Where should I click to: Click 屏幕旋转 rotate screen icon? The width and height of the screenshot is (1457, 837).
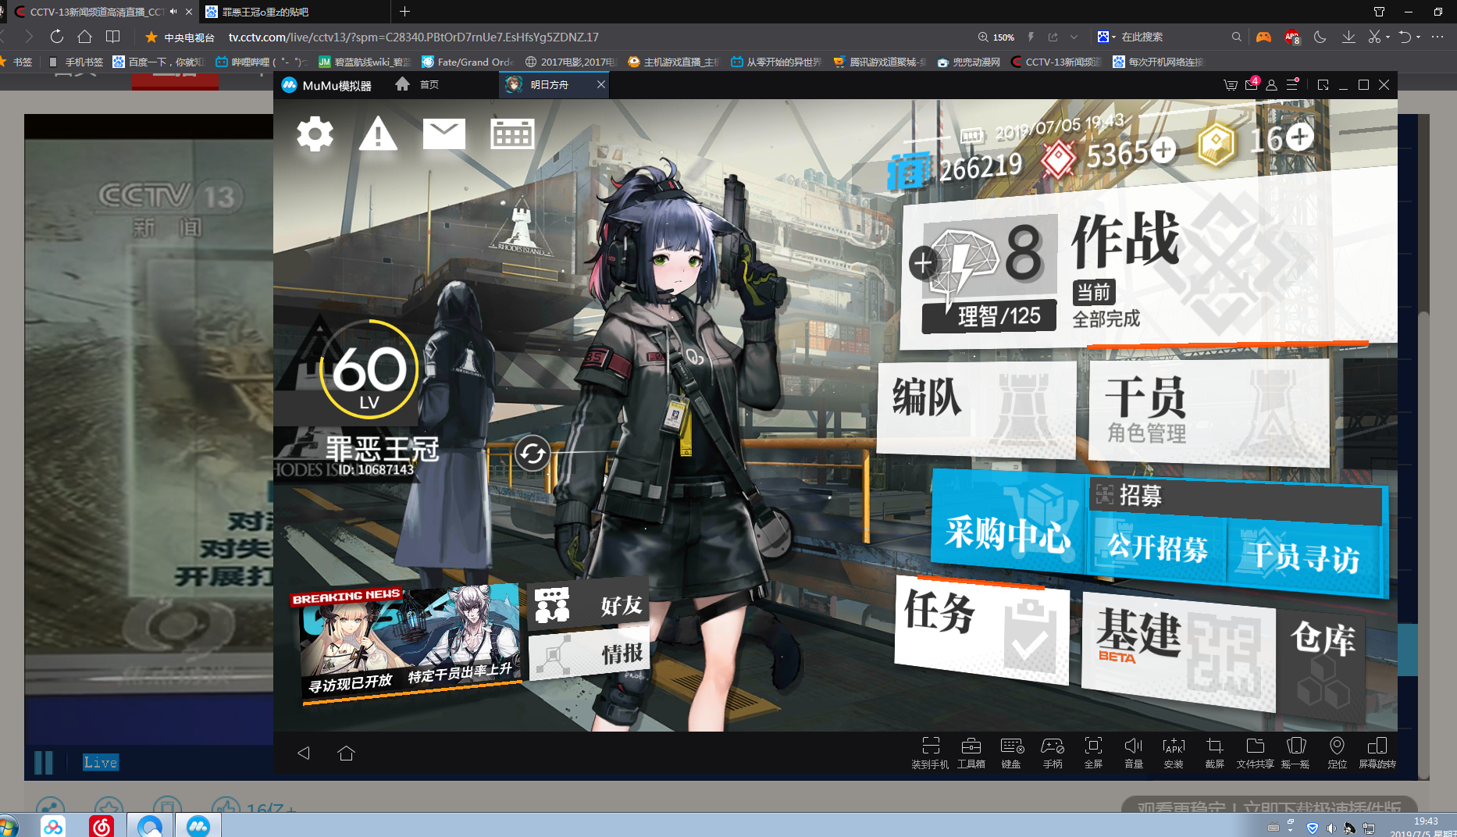[x=1377, y=753]
